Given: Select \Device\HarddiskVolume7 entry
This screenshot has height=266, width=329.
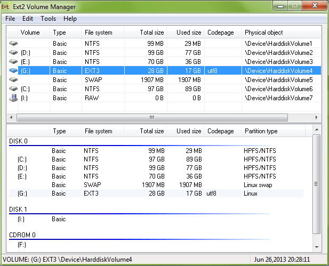Looking at the screenshot, I should (x=279, y=98).
